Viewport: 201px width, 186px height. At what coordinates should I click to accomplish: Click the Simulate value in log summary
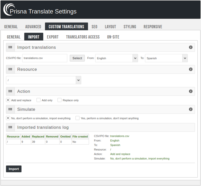click(140, 158)
